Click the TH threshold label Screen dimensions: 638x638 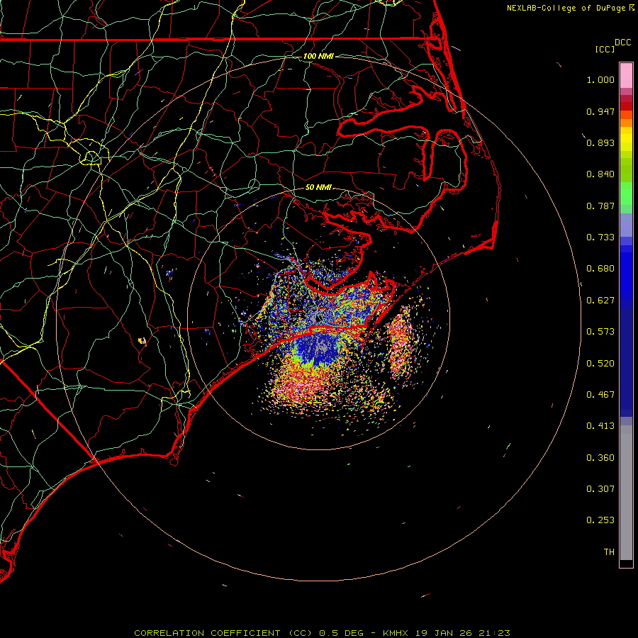coord(609,552)
